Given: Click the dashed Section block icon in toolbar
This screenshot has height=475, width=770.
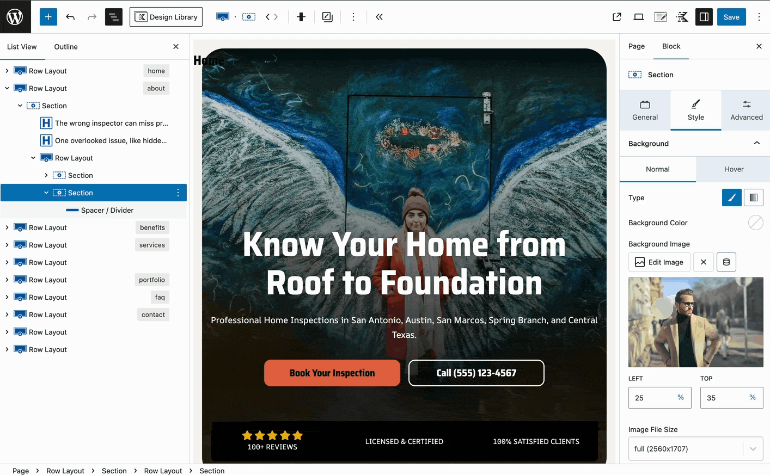Looking at the screenshot, I should [x=249, y=16].
